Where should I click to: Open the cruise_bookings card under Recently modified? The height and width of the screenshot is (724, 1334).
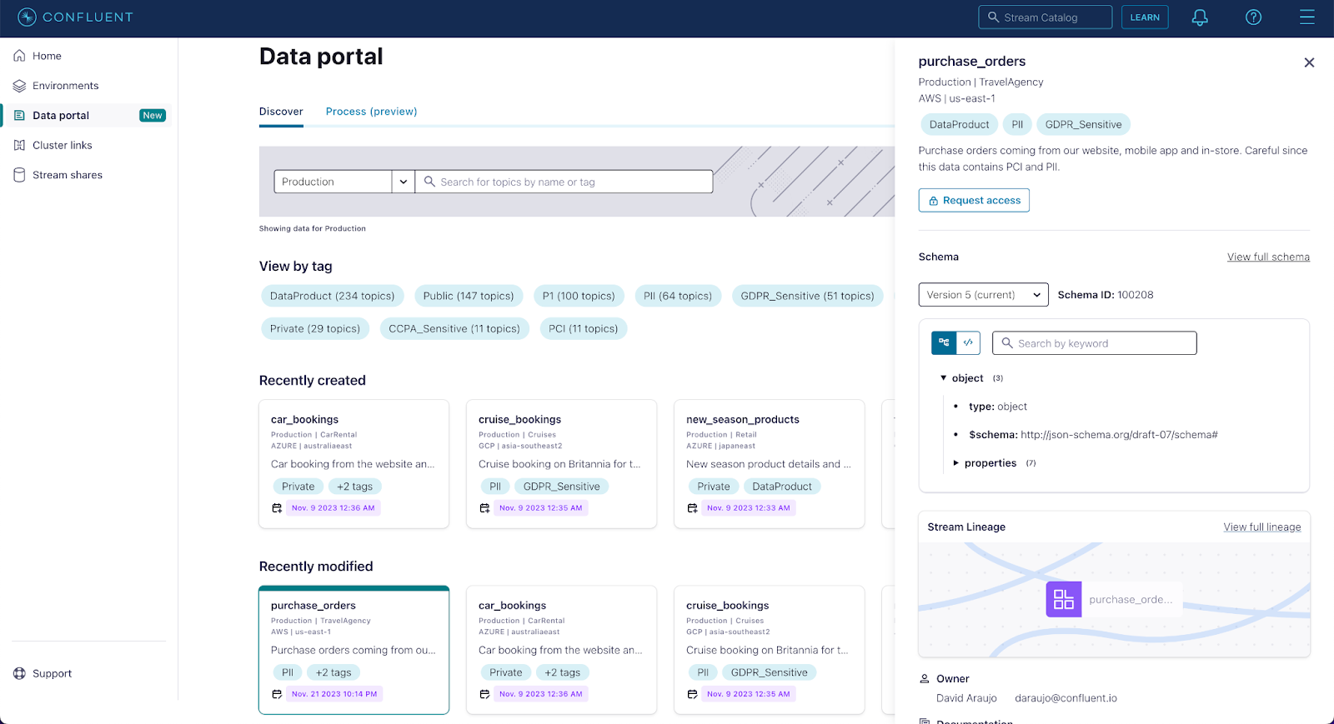click(x=770, y=650)
